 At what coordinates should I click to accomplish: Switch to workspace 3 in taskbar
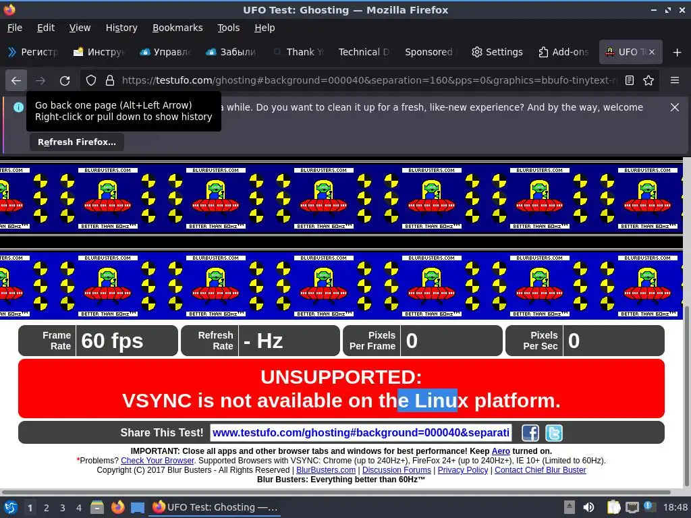pos(63,508)
